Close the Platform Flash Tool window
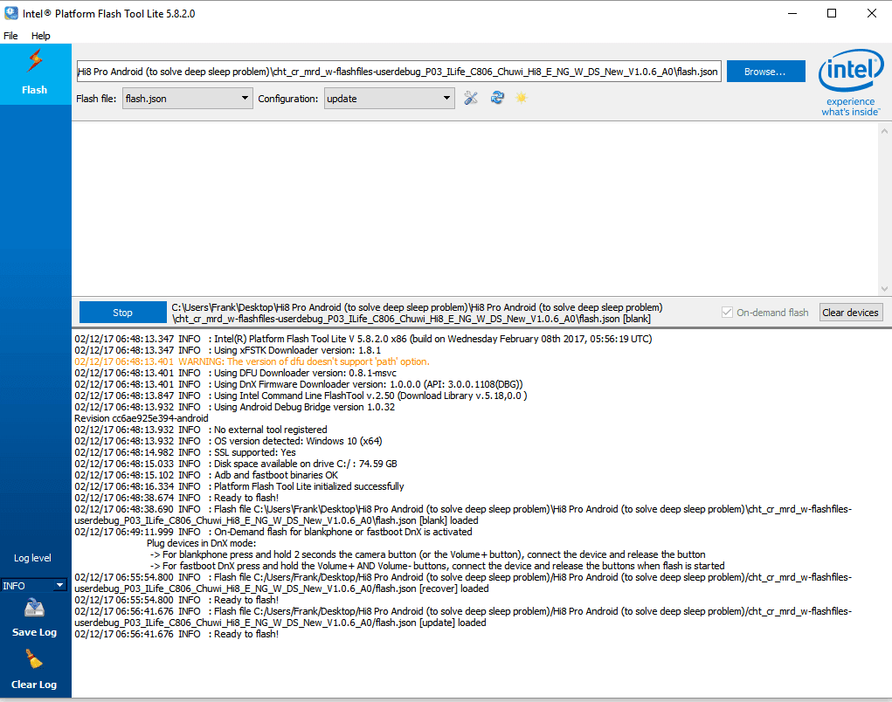Screen dimensions: 892x702 point(872,13)
